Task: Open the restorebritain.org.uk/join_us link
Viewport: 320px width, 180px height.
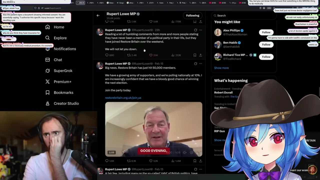Action: [x=123, y=98]
